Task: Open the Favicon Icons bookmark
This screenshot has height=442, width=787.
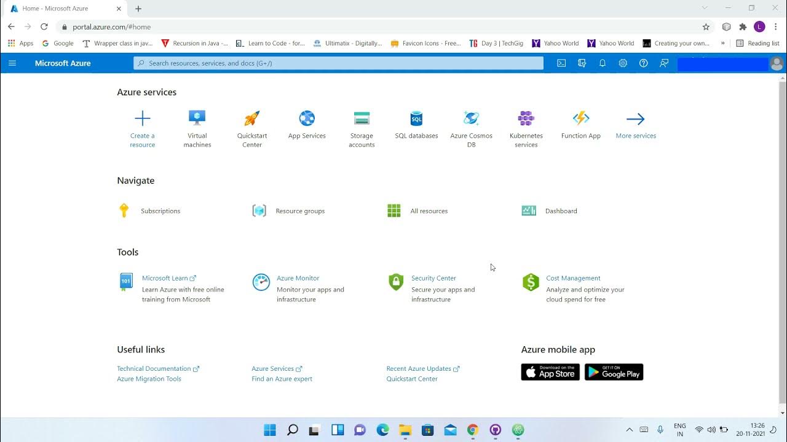Action: point(425,44)
